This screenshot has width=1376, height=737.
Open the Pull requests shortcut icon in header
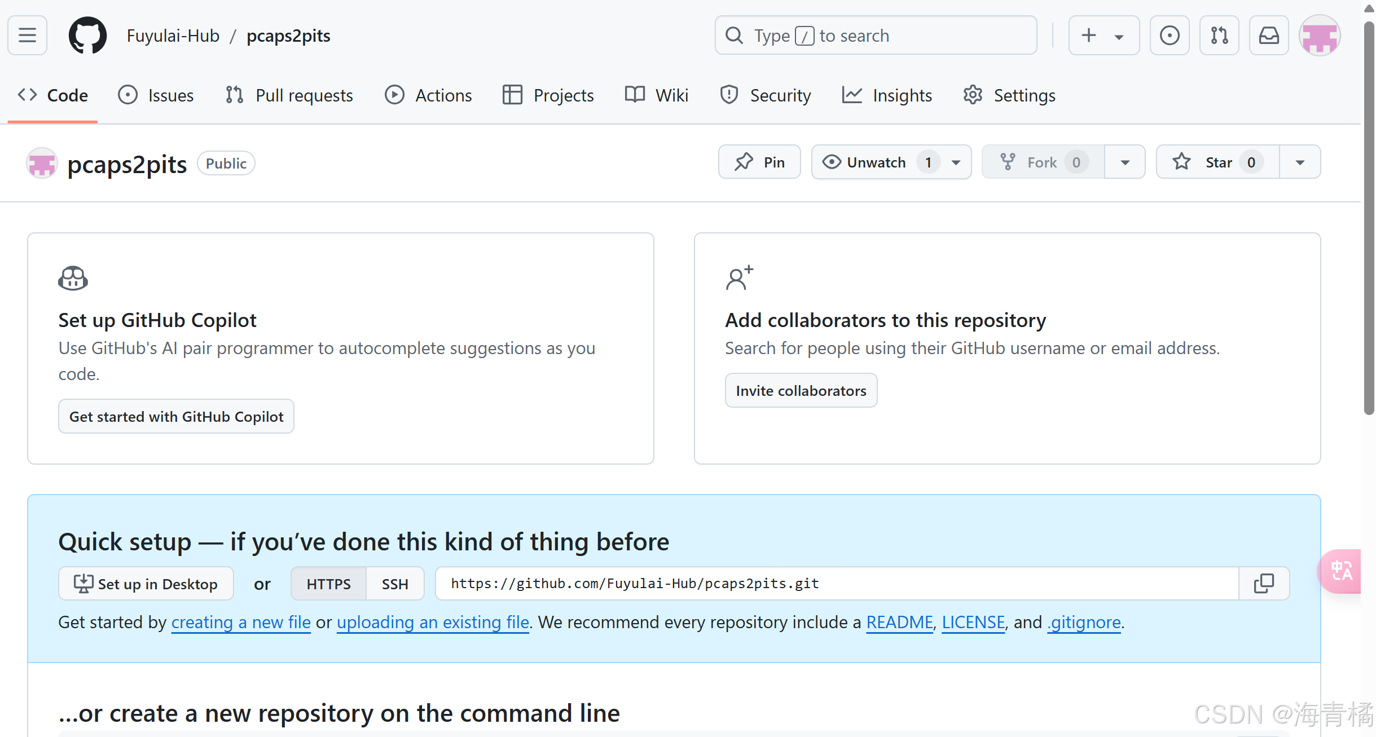pyautogui.click(x=1219, y=36)
